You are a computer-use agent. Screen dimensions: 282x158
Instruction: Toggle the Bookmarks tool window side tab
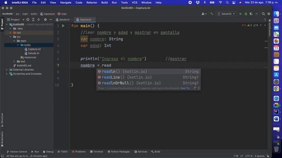click(x=2, y=139)
